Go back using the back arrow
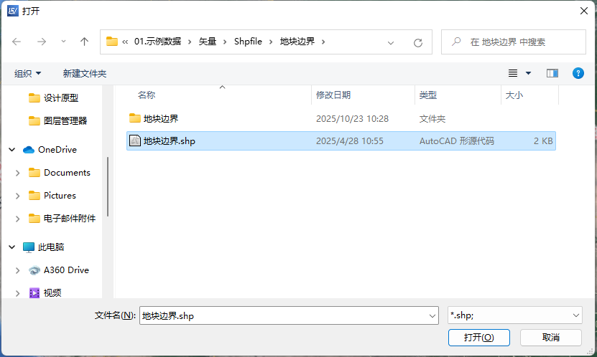Image resolution: width=597 pixels, height=357 pixels. tap(17, 42)
